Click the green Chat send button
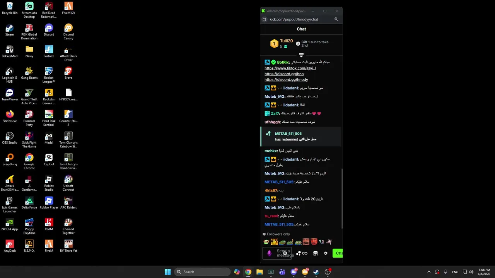This screenshot has width=495, height=278. pos(338,253)
